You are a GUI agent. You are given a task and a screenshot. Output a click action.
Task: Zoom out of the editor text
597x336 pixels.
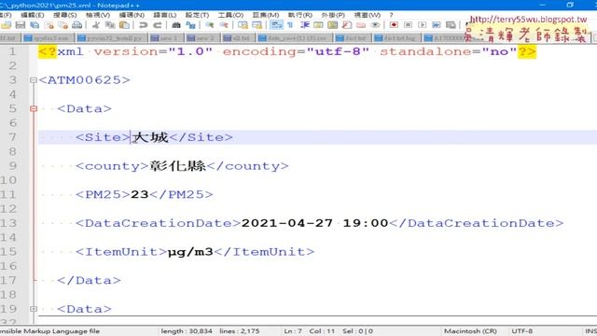[224, 25]
